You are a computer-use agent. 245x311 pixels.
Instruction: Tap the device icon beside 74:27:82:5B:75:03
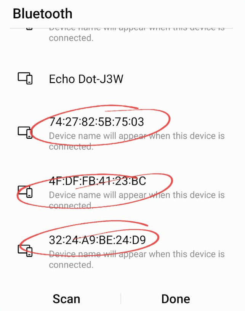(x=25, y=132)
